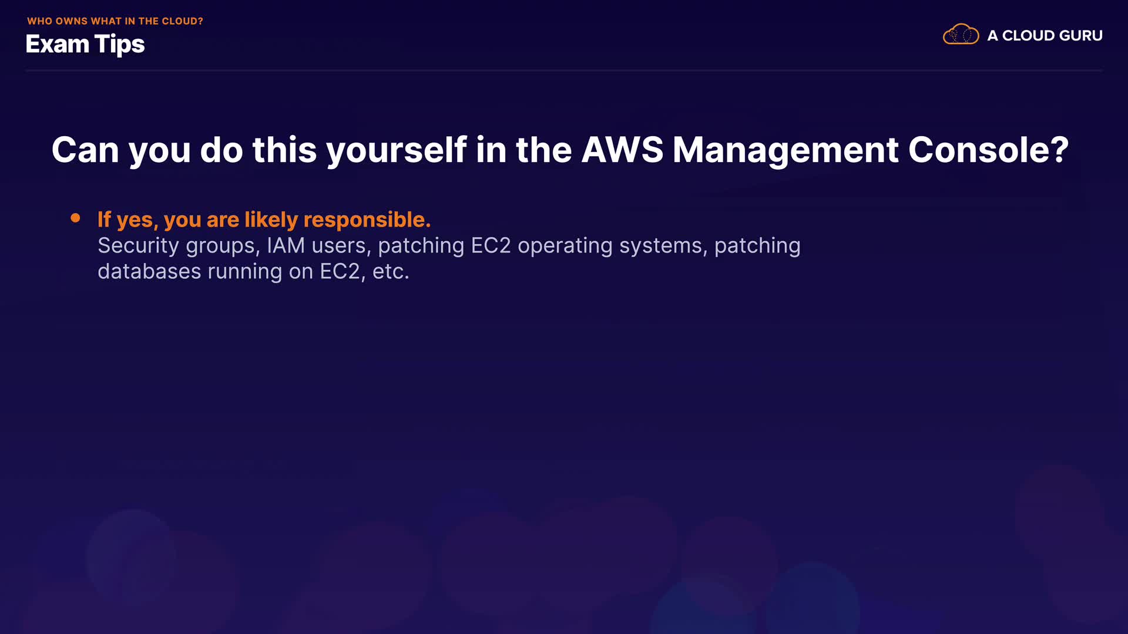Click "Can you" at the heading's start

tap(121, 150)
